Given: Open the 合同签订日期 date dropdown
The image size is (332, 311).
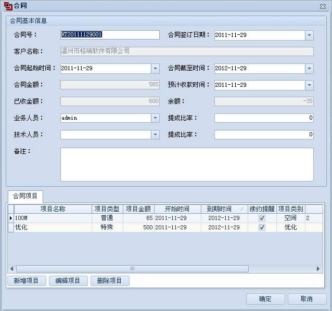Looking at the screenshot, I should [309, 35].
